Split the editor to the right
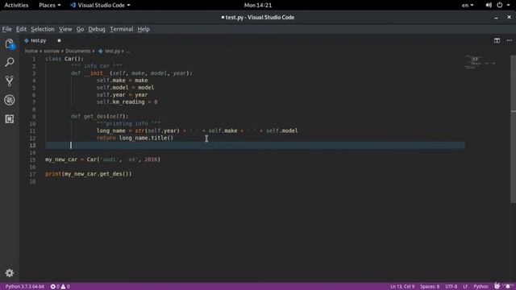 [x=497, y=40]
